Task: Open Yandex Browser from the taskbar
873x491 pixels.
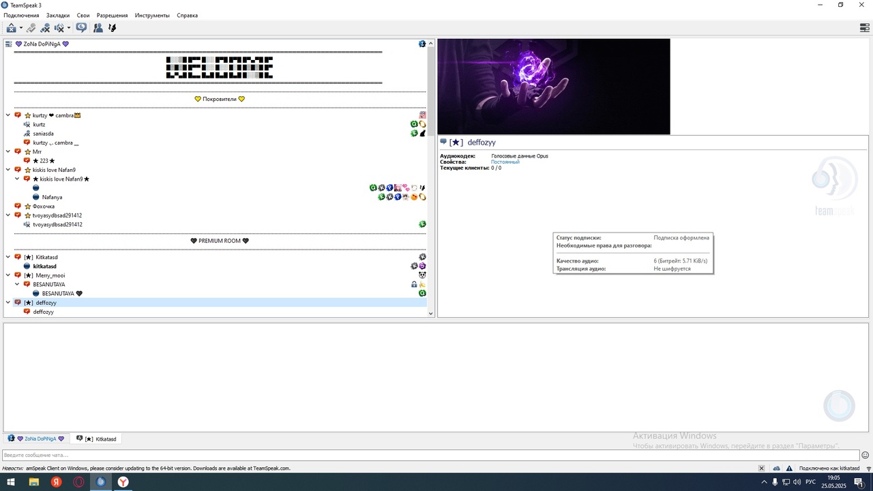Action: [x=123, y=482]
